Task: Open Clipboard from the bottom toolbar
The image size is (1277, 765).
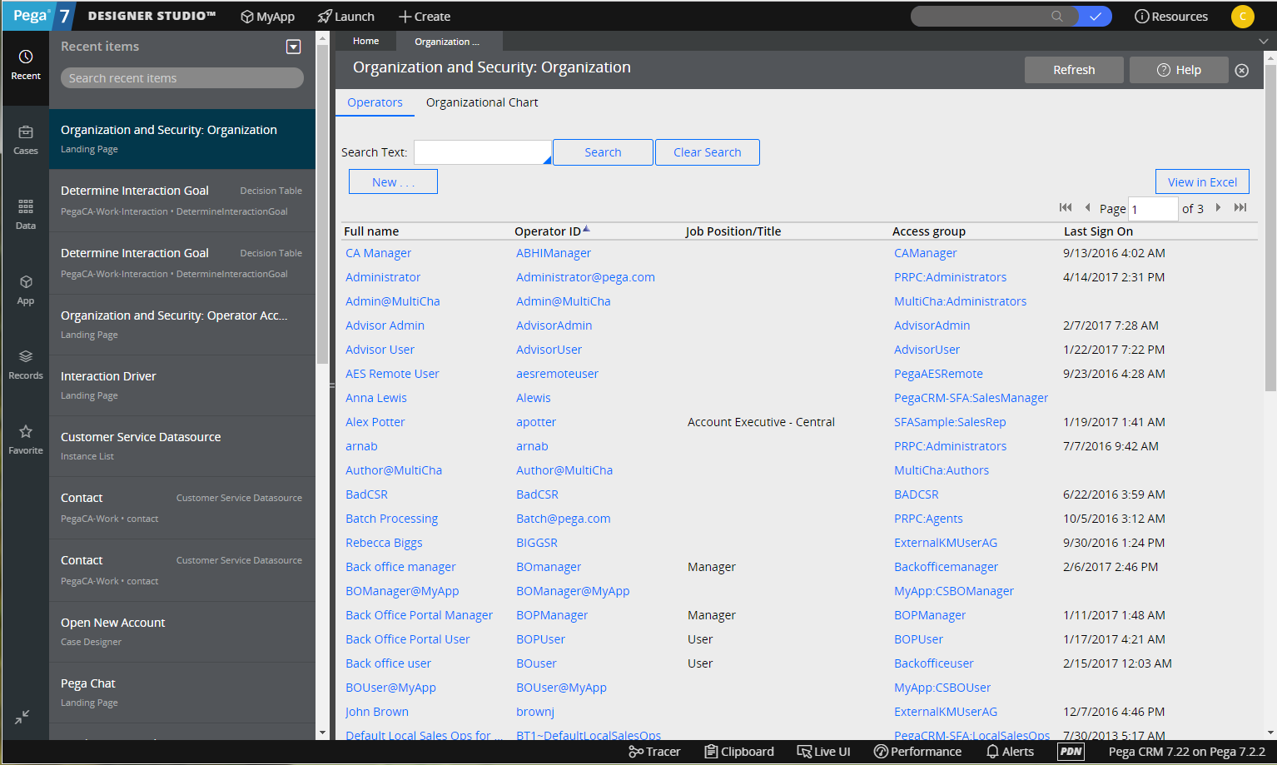Action: pyautogui.click(x=739, y=752)
